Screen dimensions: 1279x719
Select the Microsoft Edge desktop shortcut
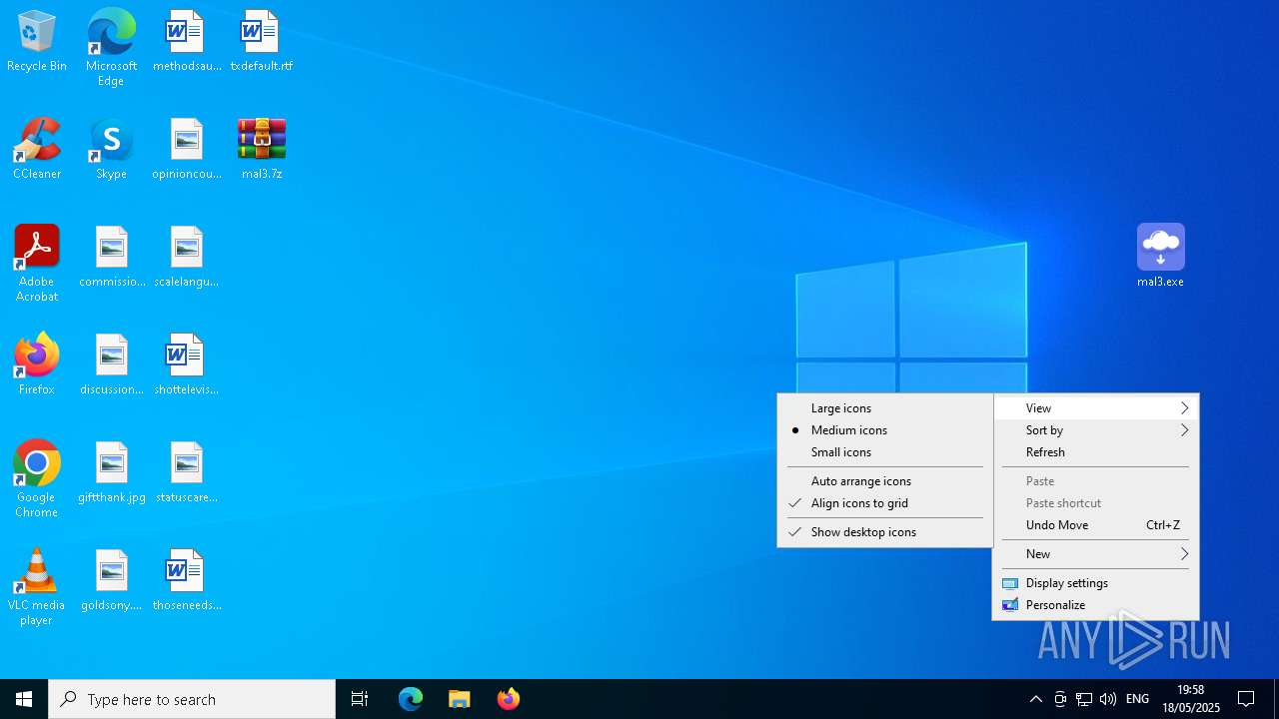[x=111, y=48]
